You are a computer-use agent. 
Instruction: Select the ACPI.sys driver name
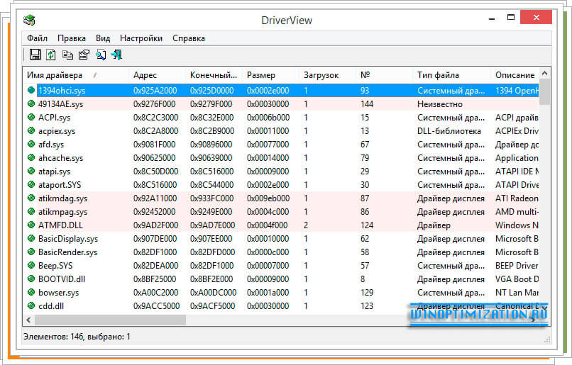click(55, 117)
